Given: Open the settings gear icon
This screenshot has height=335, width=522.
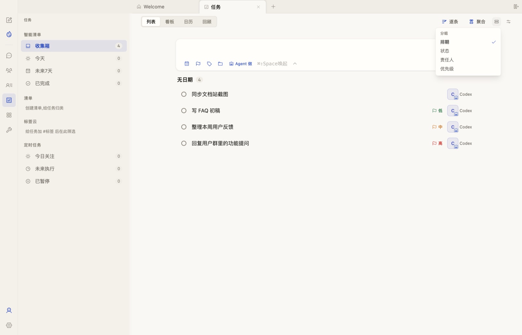Looking at the screenshot, I should coord(9,325).
